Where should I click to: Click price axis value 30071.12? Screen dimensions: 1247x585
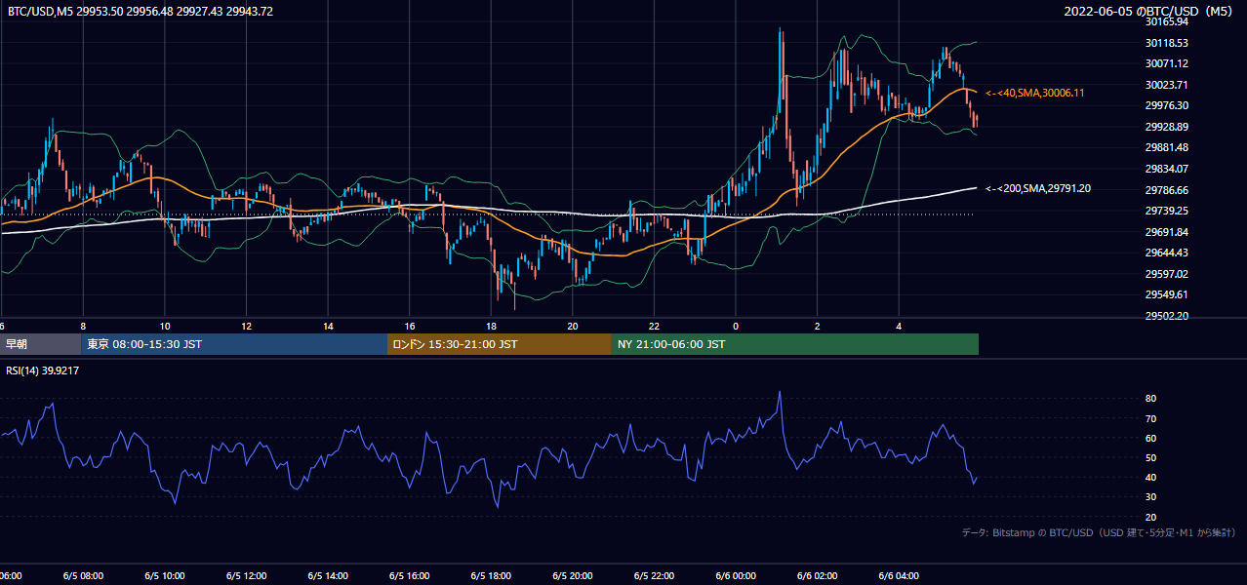(x=1166, y=63)
